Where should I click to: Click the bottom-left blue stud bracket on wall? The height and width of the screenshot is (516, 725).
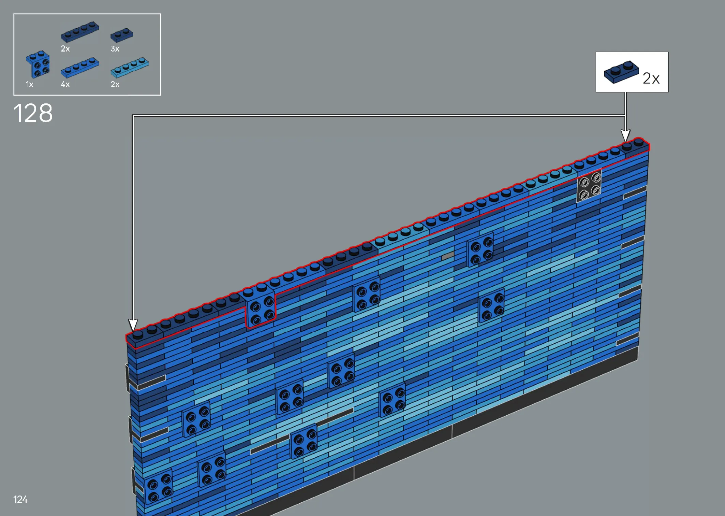pos(159,486)
